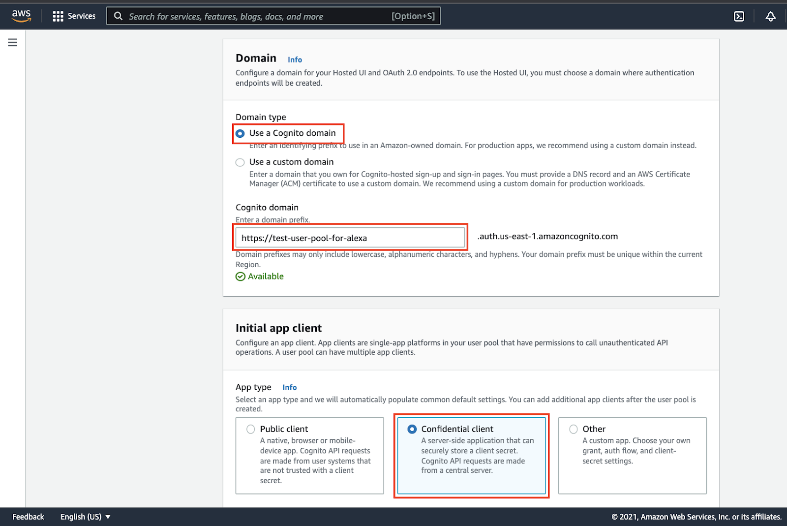
Task: Open the Services grid menu
Action: (58, 16)
